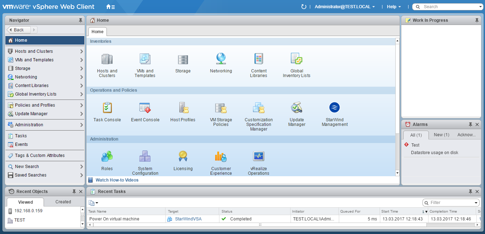
Task: Switch to the Created tab
Action: click(x=63, y=202)
